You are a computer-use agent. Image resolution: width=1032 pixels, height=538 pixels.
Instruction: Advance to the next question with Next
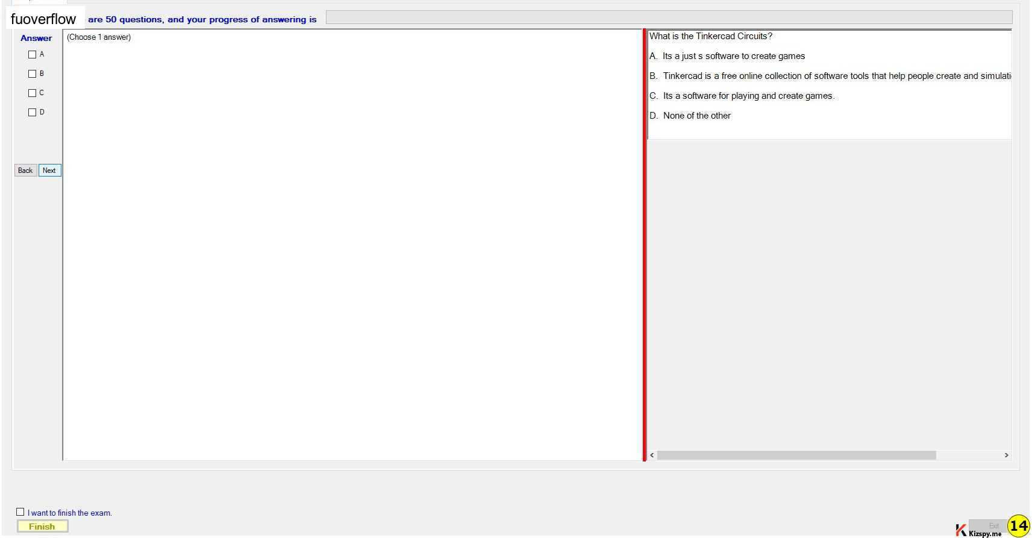49,170
